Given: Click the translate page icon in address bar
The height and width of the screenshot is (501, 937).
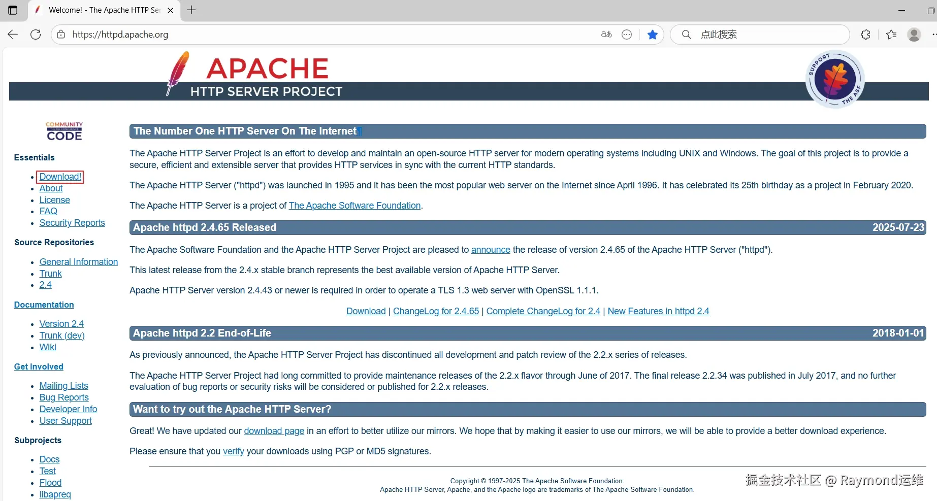Looking at the screenshot, I should tap(606, 35).
